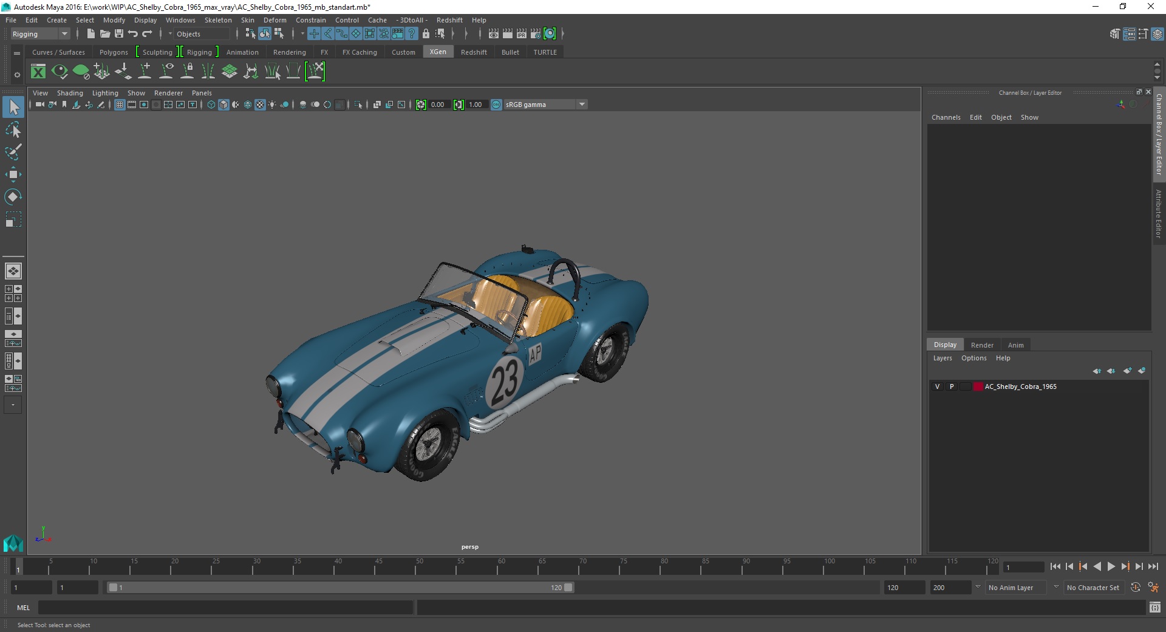Click the red color swatch of layer
Screen dimensions: 1166x632
978,386
